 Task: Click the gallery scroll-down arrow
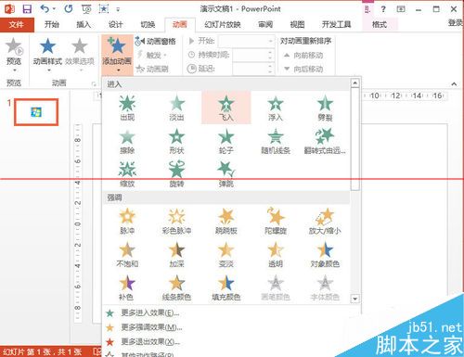(354, 299)
